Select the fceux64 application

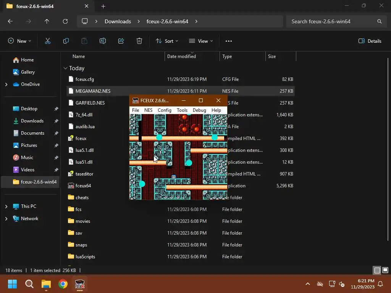79,186
